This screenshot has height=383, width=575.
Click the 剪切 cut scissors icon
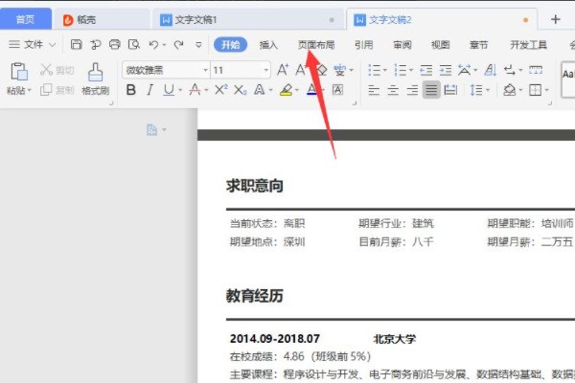point(46,69)
